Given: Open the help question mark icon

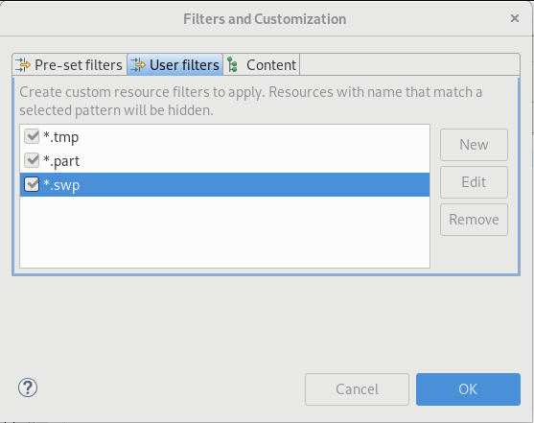Looking at the screenshot, I should click(x=28, y=388).
